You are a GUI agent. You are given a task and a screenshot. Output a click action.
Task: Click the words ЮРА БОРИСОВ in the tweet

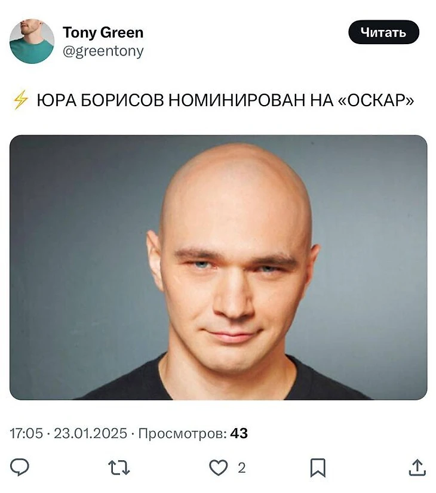(100, 100)
